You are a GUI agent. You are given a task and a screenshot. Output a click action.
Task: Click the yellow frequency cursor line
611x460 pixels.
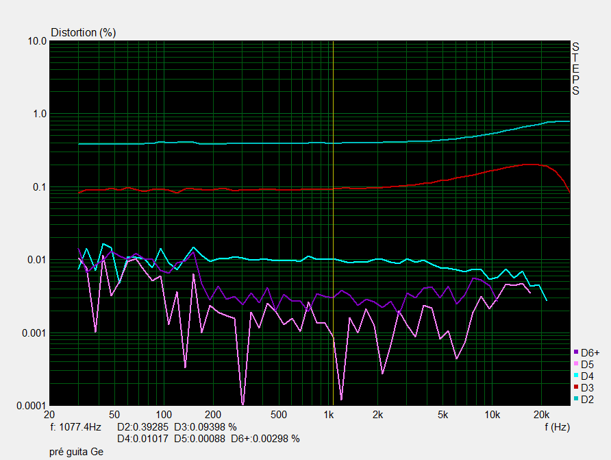[333, 223]
